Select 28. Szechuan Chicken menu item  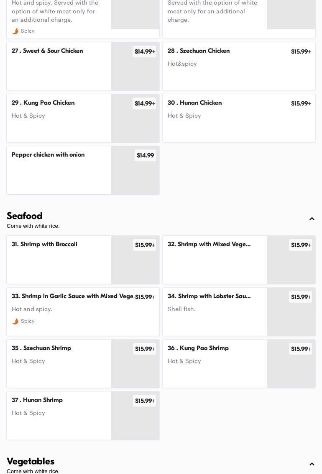click(x=199, y=51)
